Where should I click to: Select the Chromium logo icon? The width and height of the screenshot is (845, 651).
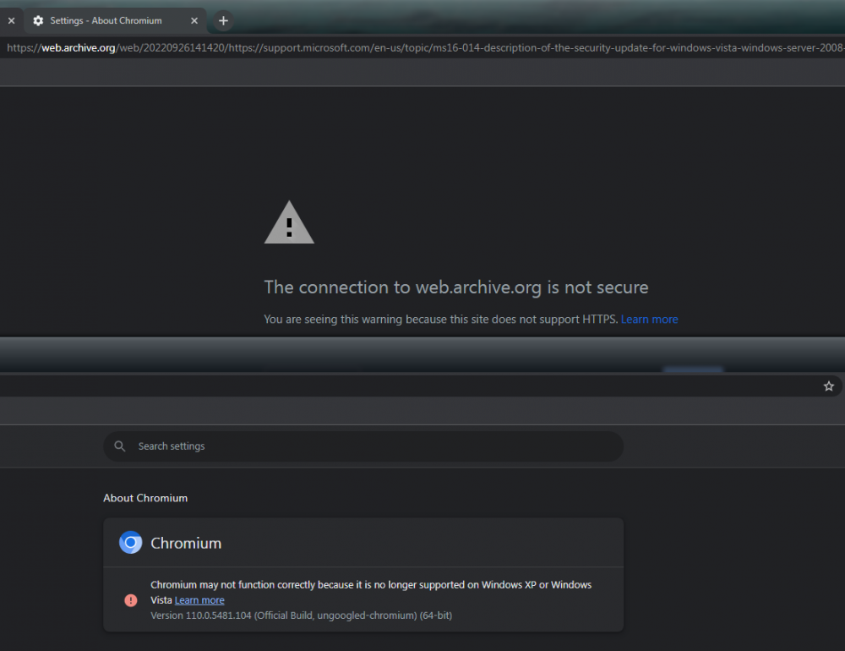tap(130, 542)
